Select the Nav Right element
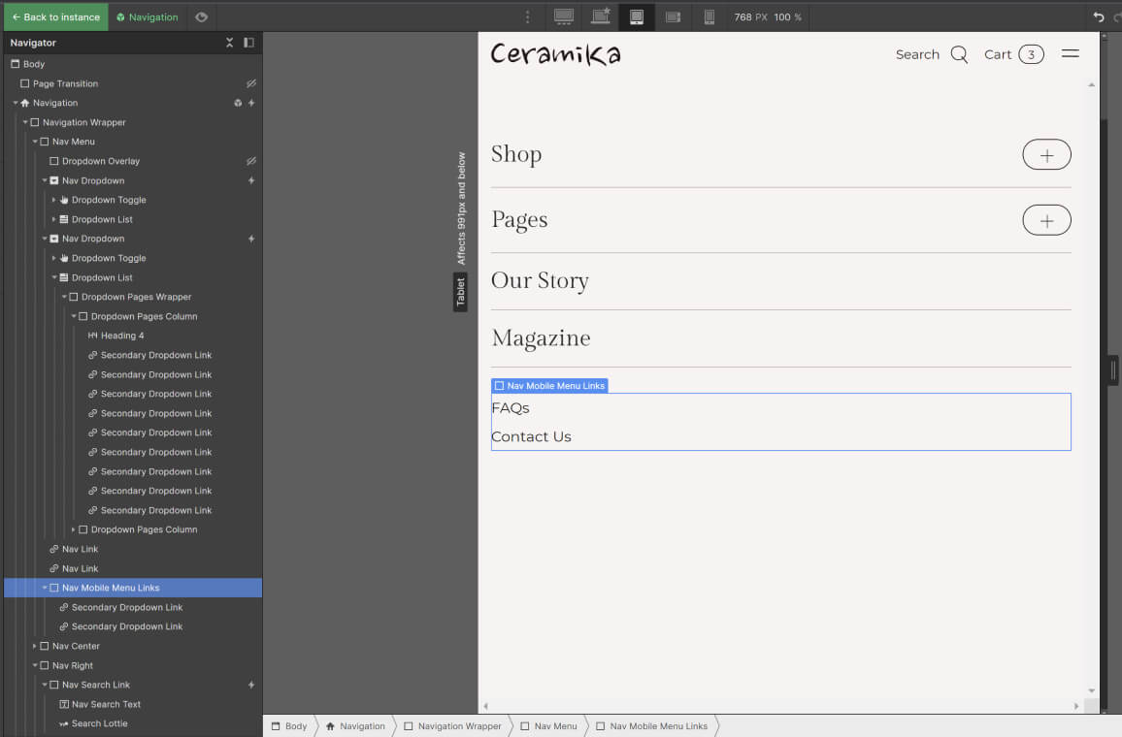 click(66, 665)
